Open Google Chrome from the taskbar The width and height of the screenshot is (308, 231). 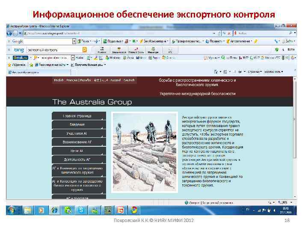134,210
